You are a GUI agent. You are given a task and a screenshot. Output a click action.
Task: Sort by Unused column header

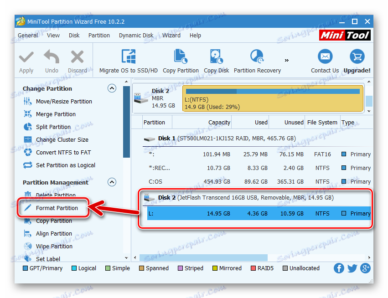coord(287,122)
